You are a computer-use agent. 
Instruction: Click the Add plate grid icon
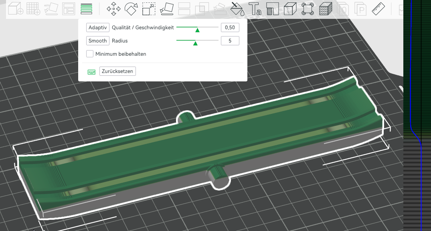[33, 9]
